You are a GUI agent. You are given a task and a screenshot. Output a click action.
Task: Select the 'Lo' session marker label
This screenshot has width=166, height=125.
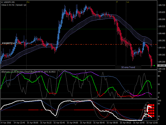128,2
